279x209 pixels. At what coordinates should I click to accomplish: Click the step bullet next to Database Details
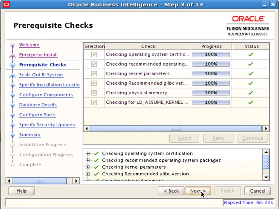click(12, 105)
